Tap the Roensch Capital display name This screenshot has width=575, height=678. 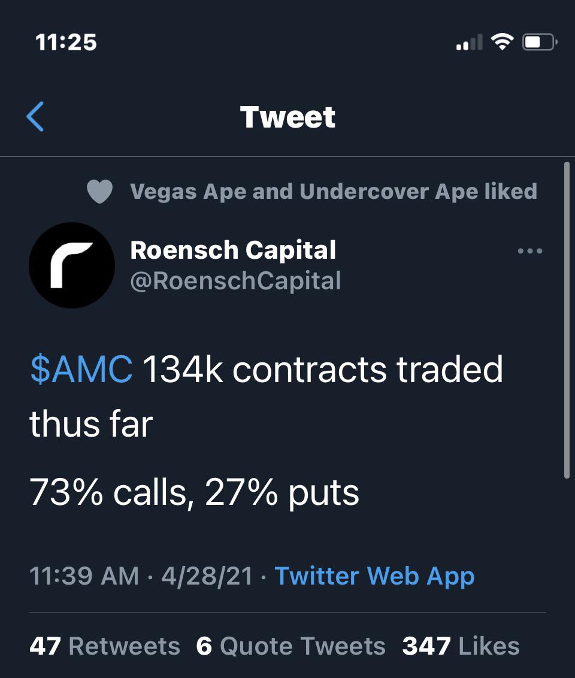(x=233, y=250)
